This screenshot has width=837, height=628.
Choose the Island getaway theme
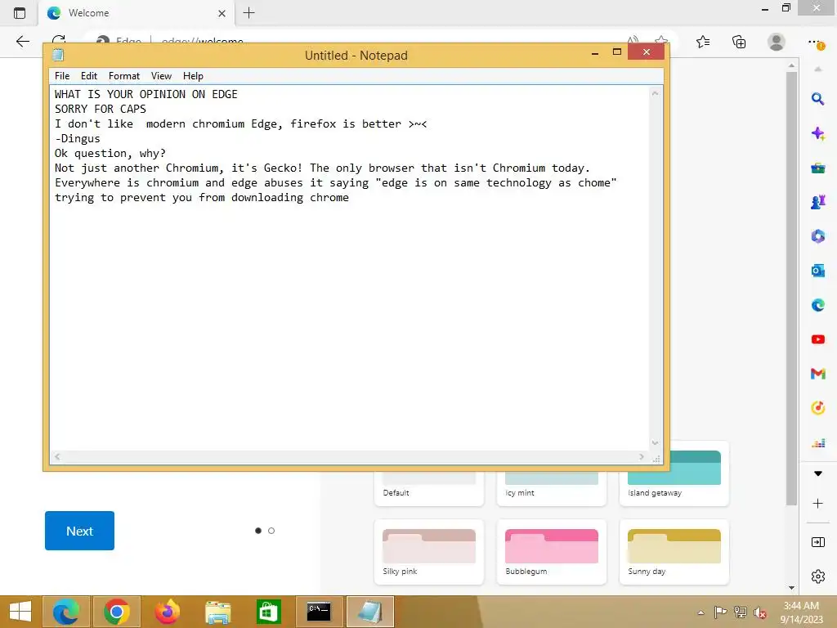(x=674, y=473)
